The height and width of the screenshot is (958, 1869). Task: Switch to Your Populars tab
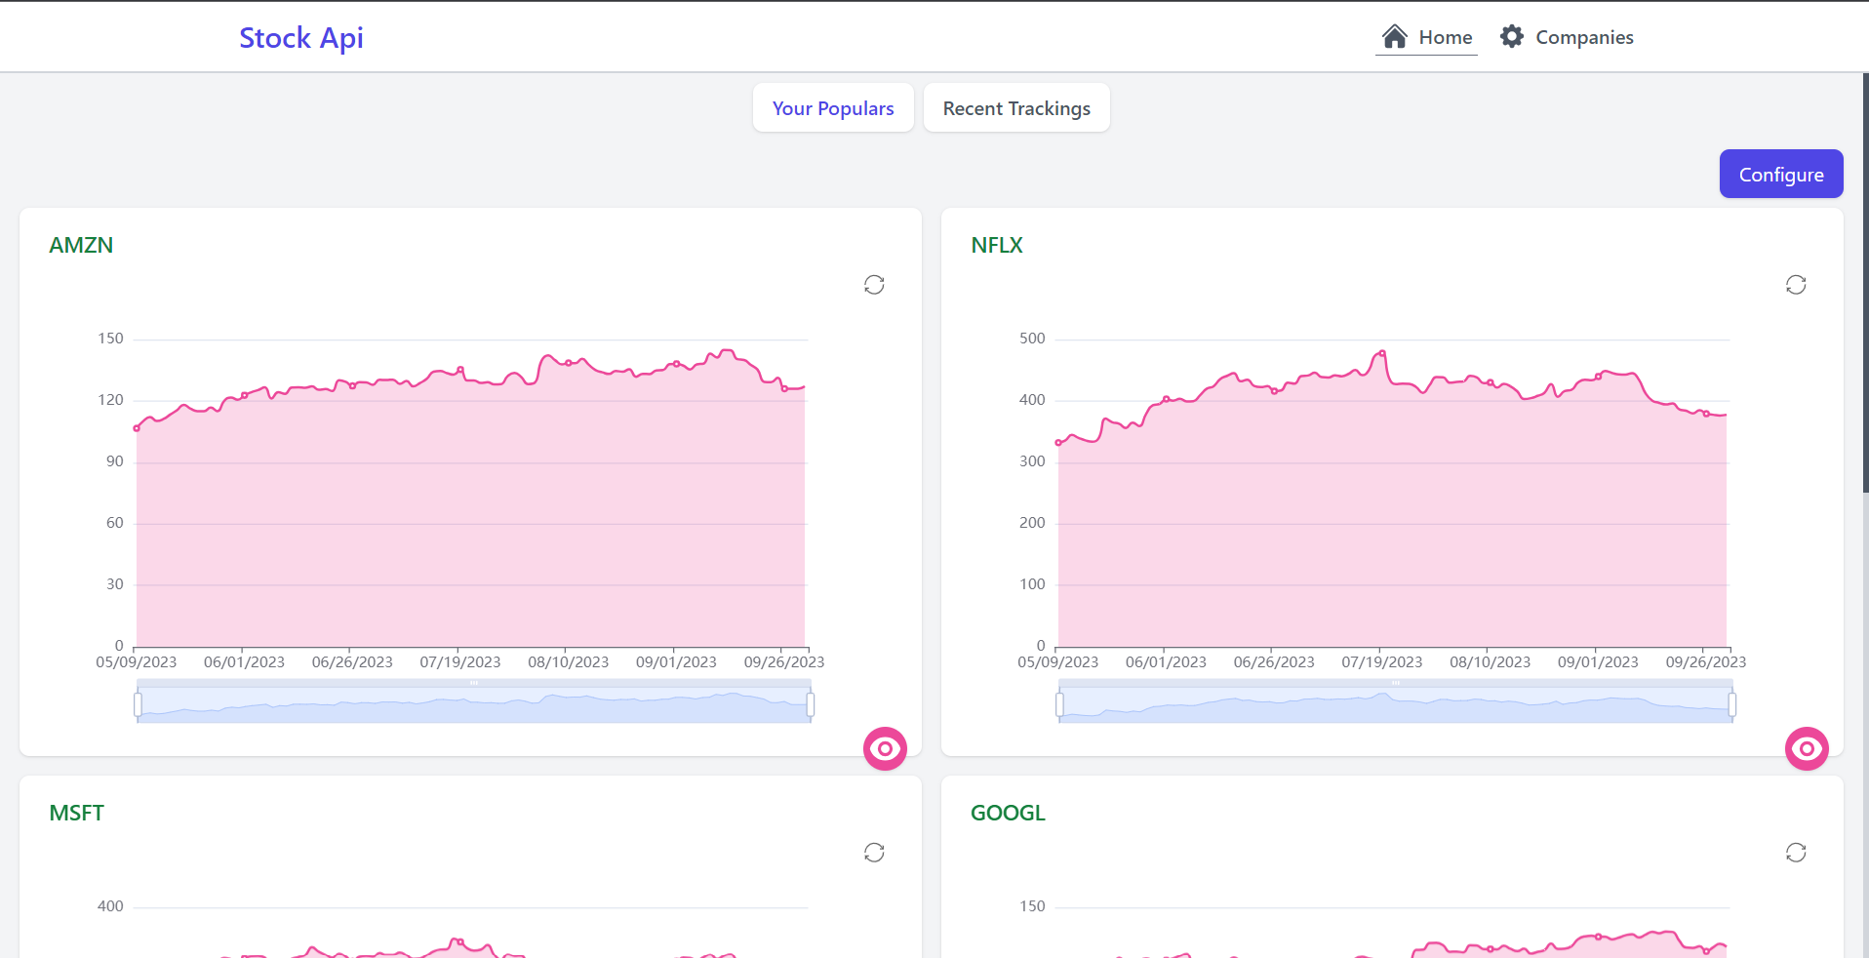[833, 107]
